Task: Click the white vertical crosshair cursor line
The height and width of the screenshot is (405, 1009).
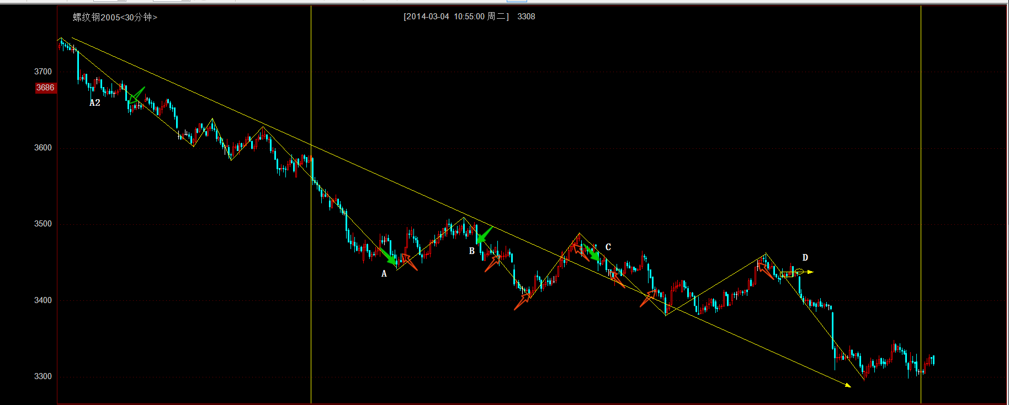Action: (311, 204)
